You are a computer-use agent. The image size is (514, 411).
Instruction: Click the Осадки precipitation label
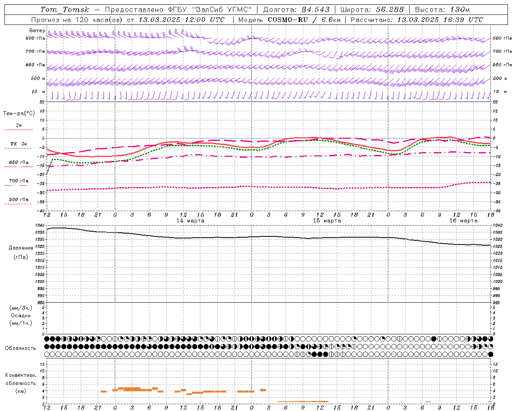click(x=21, y=315)
